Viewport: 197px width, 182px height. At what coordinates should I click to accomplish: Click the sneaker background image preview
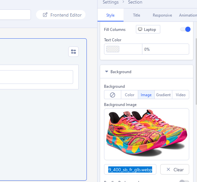146,134
